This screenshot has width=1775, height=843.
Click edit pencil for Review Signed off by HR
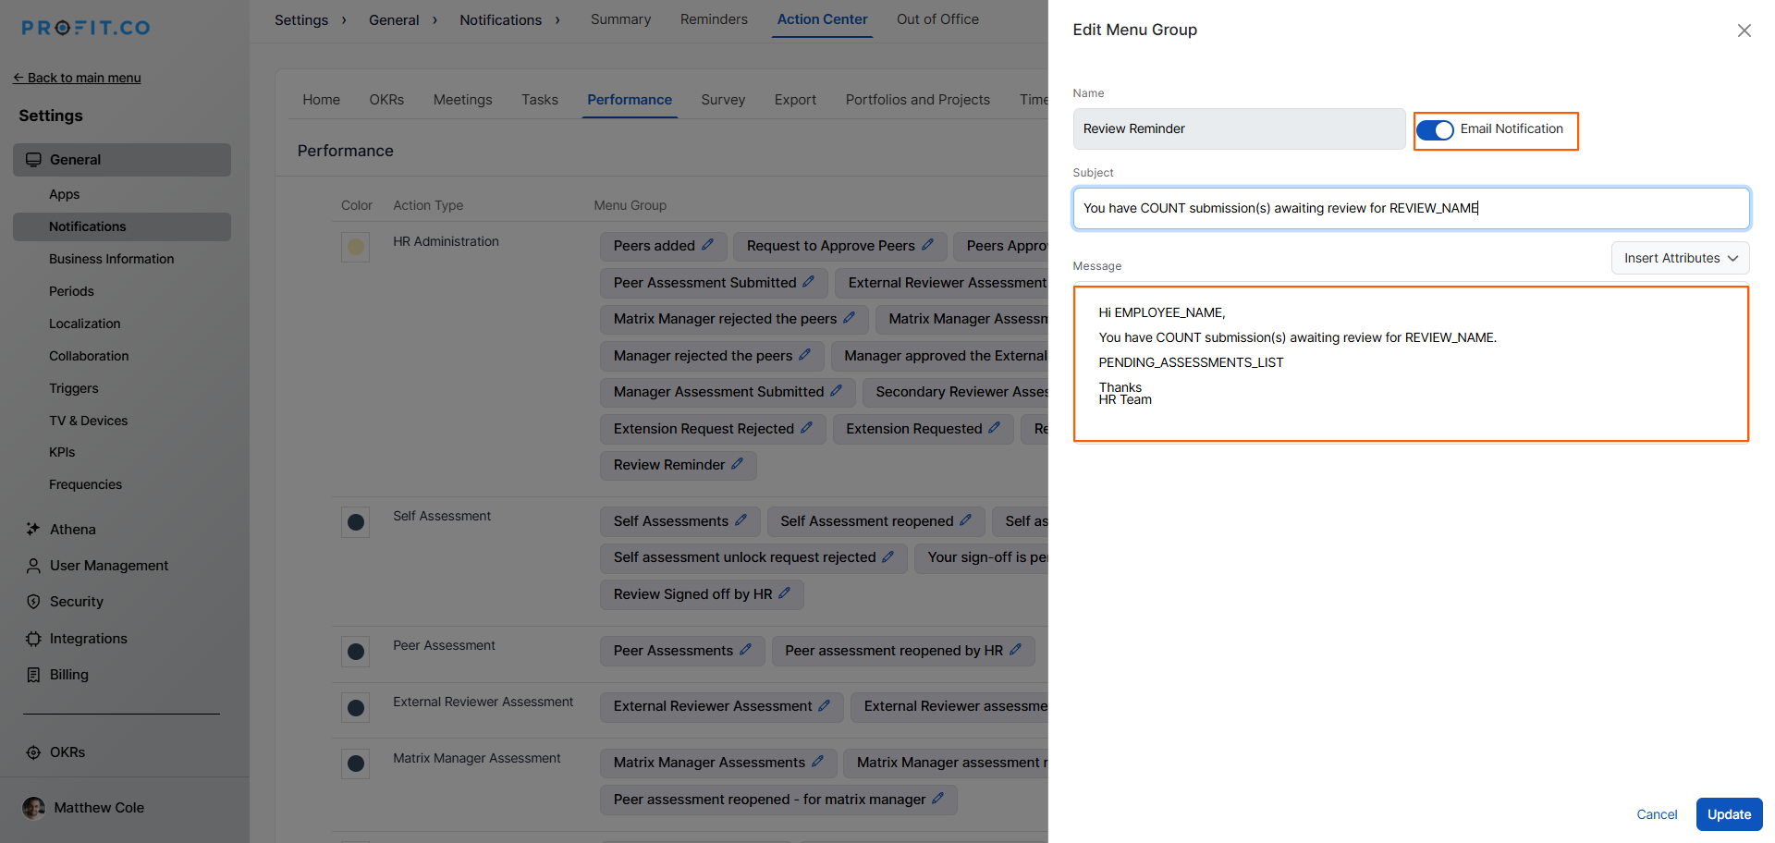tap(784, 593)
